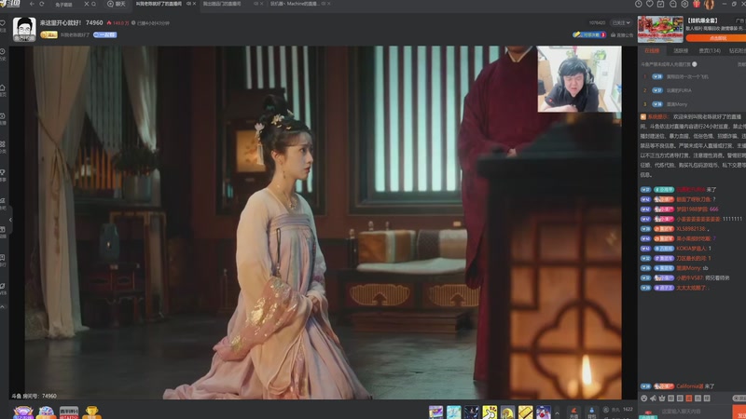Select the gold bar gift icon

pyautogui.click(x=525, y=412)
